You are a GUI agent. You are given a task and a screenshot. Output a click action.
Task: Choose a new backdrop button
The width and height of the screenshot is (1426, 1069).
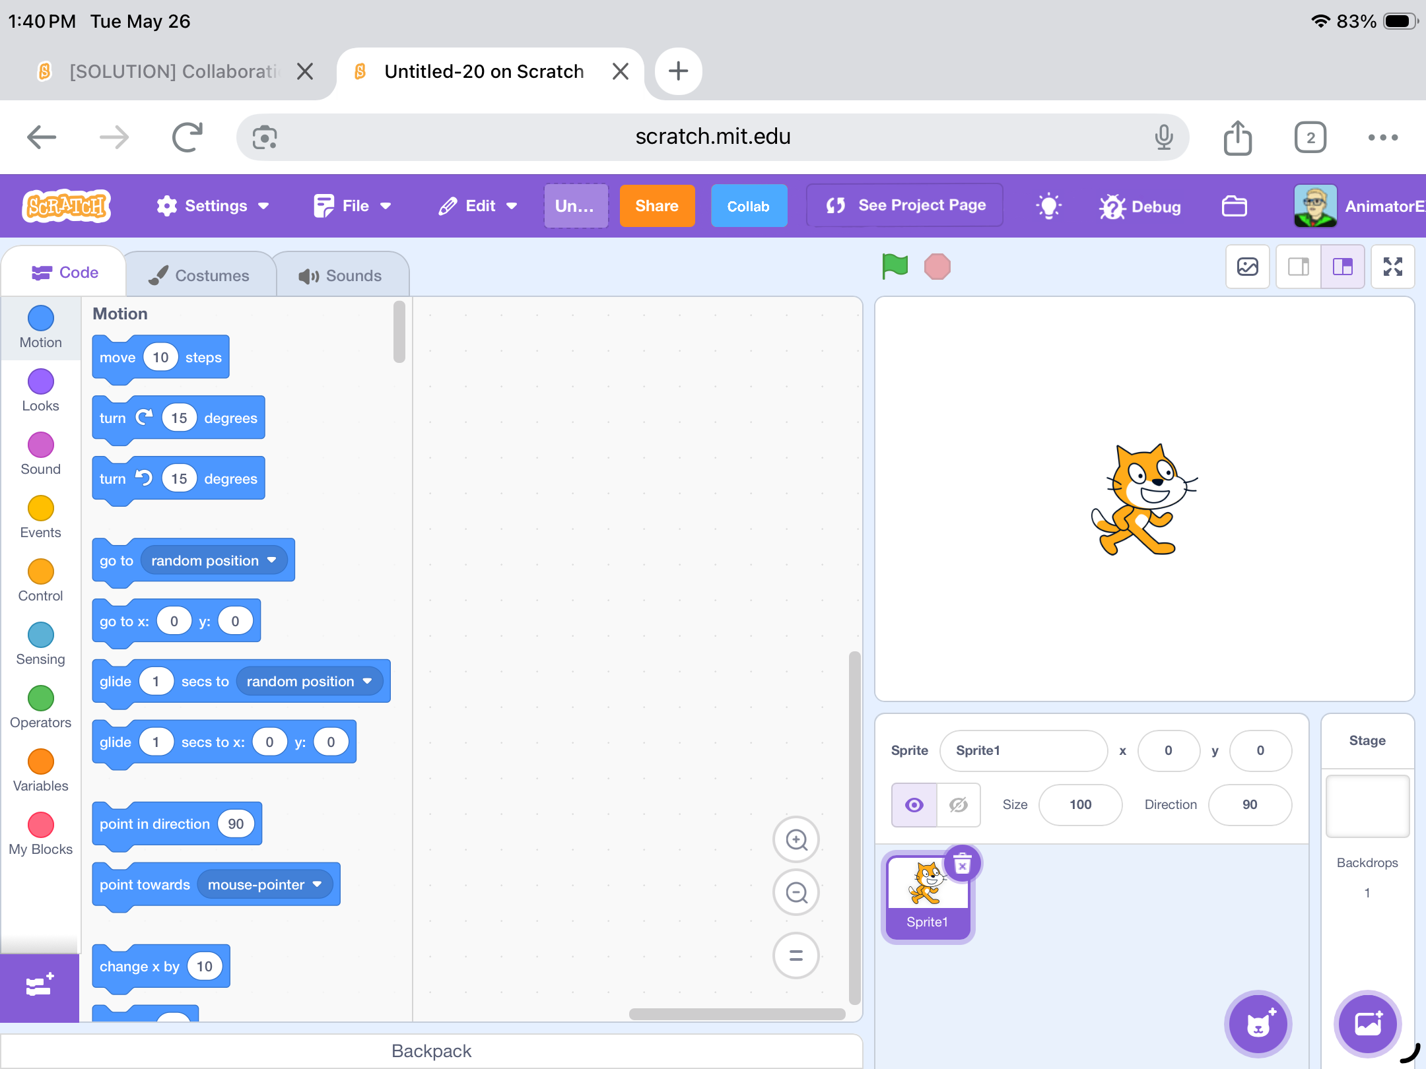pos(1368,1024)
